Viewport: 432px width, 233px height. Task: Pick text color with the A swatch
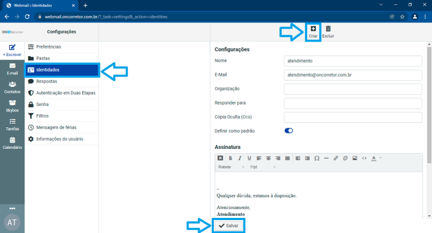pos(374,158)
